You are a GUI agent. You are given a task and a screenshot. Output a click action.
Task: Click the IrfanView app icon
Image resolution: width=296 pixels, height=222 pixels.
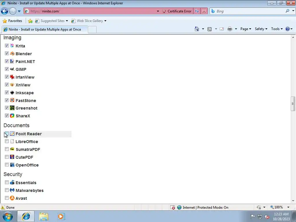[x=12, y=77]
